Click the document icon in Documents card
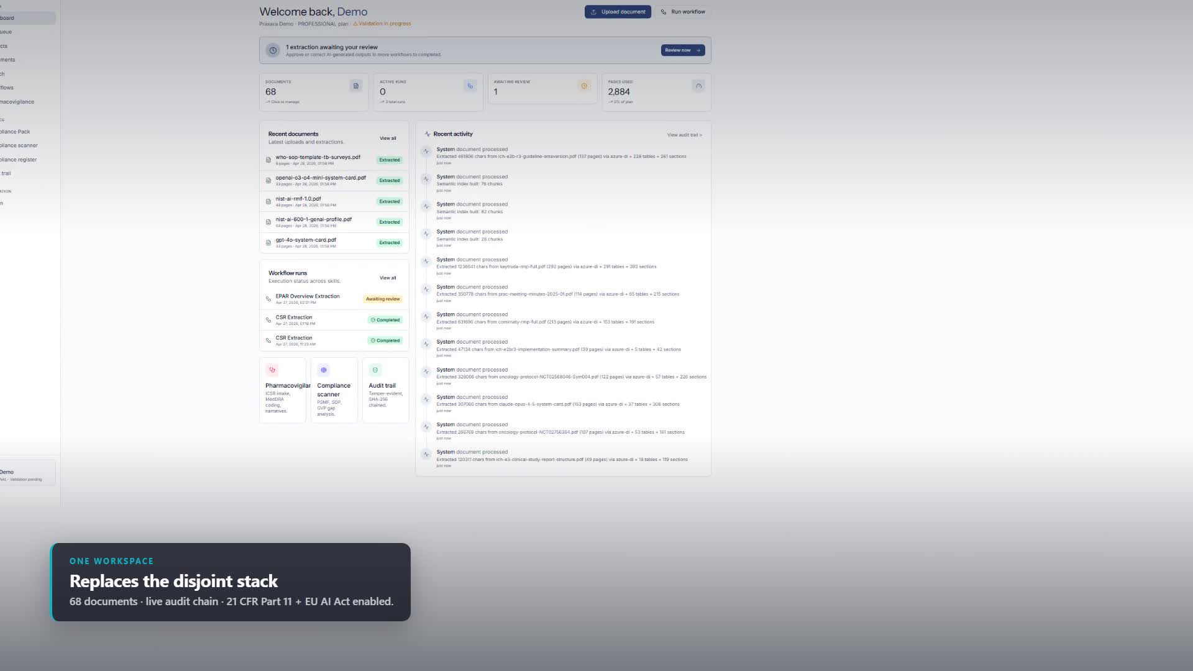Image resolution: width=1193 pixels, height=671 pixels. coord(356,86)
